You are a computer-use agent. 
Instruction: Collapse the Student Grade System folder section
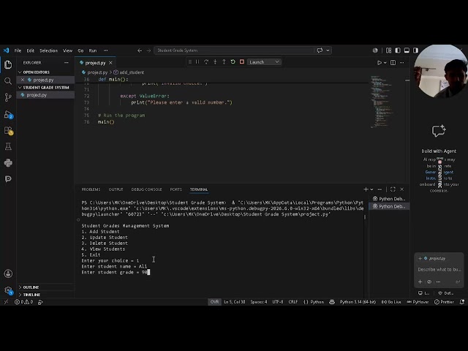pyautogui.click(x=46, y=88)
